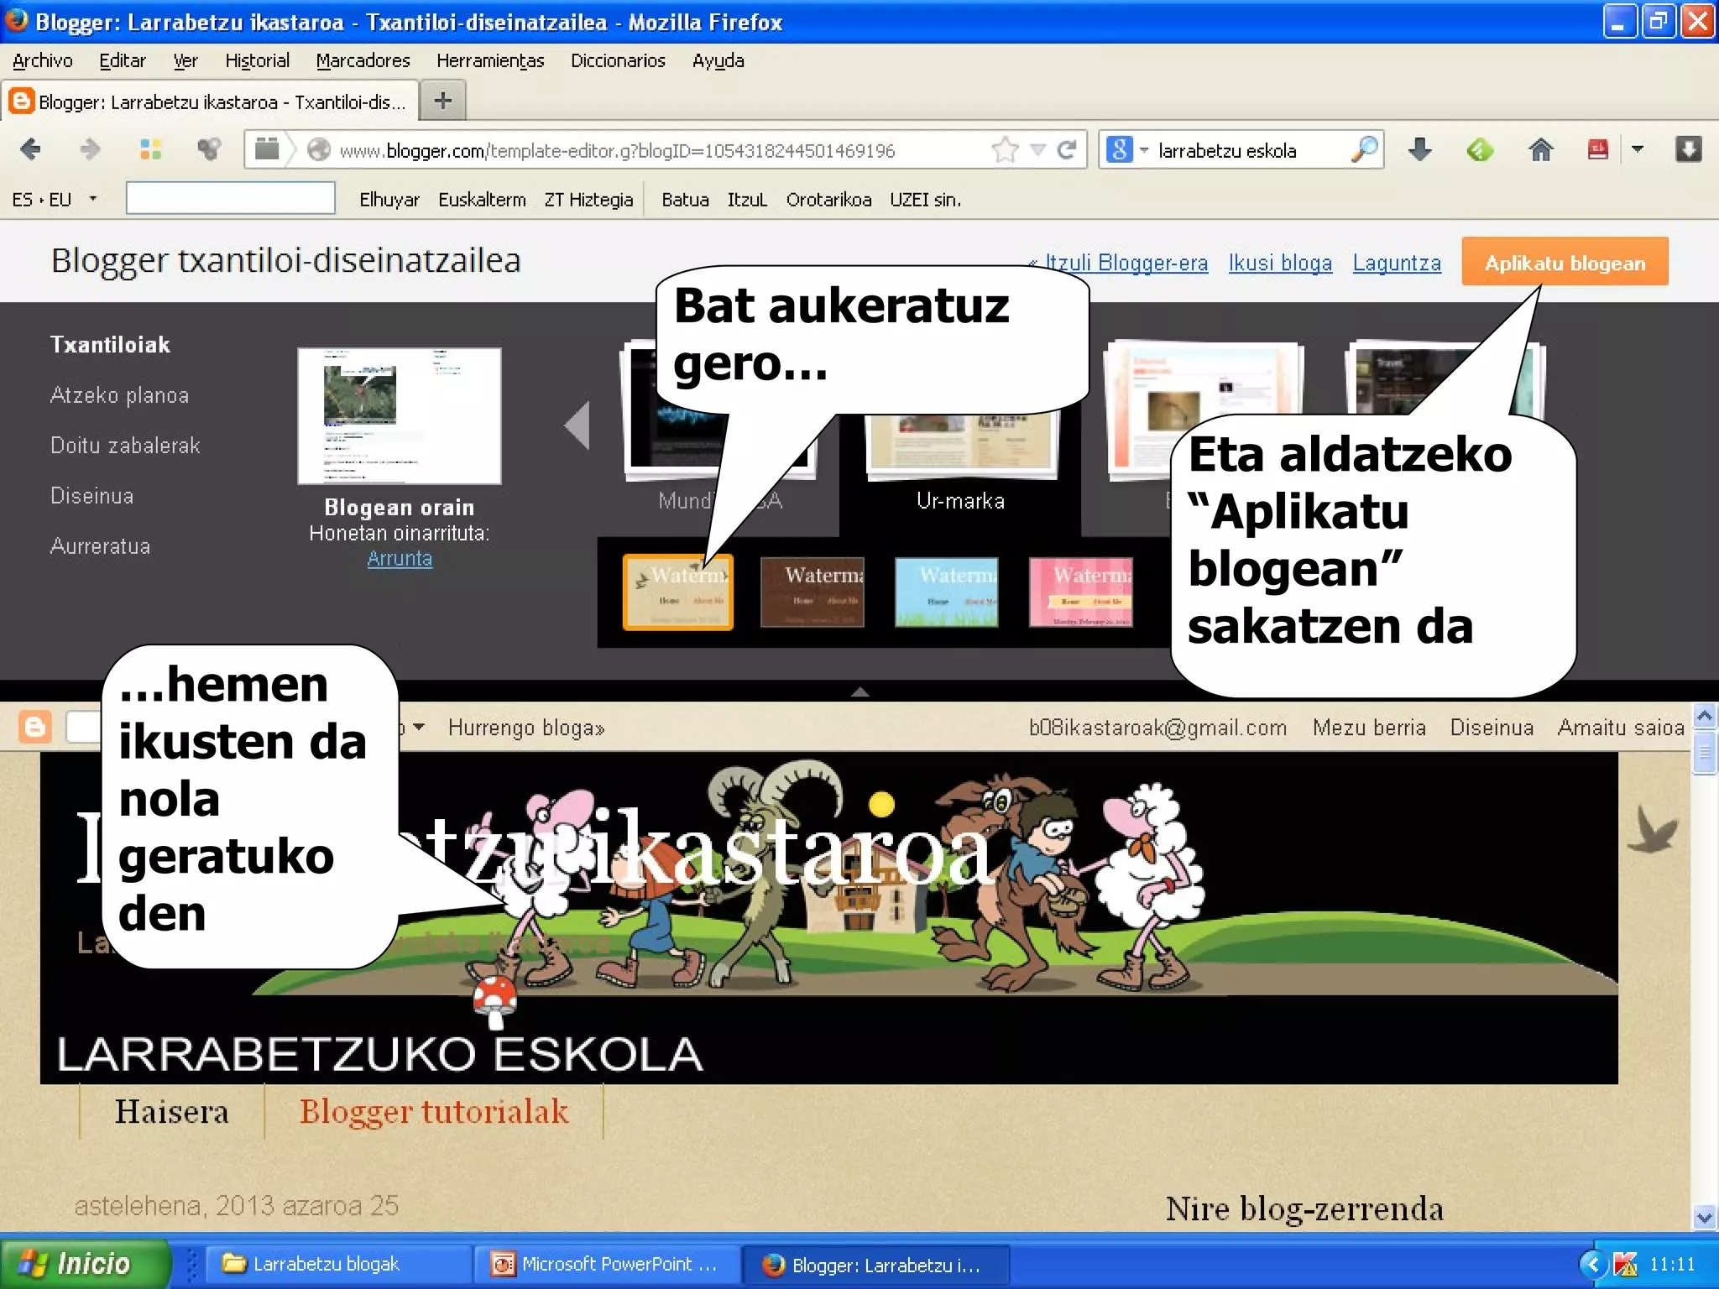Bookmark page with the star icon
This screenshot has width=1719, height=1289.
(x=1005, y=149)
